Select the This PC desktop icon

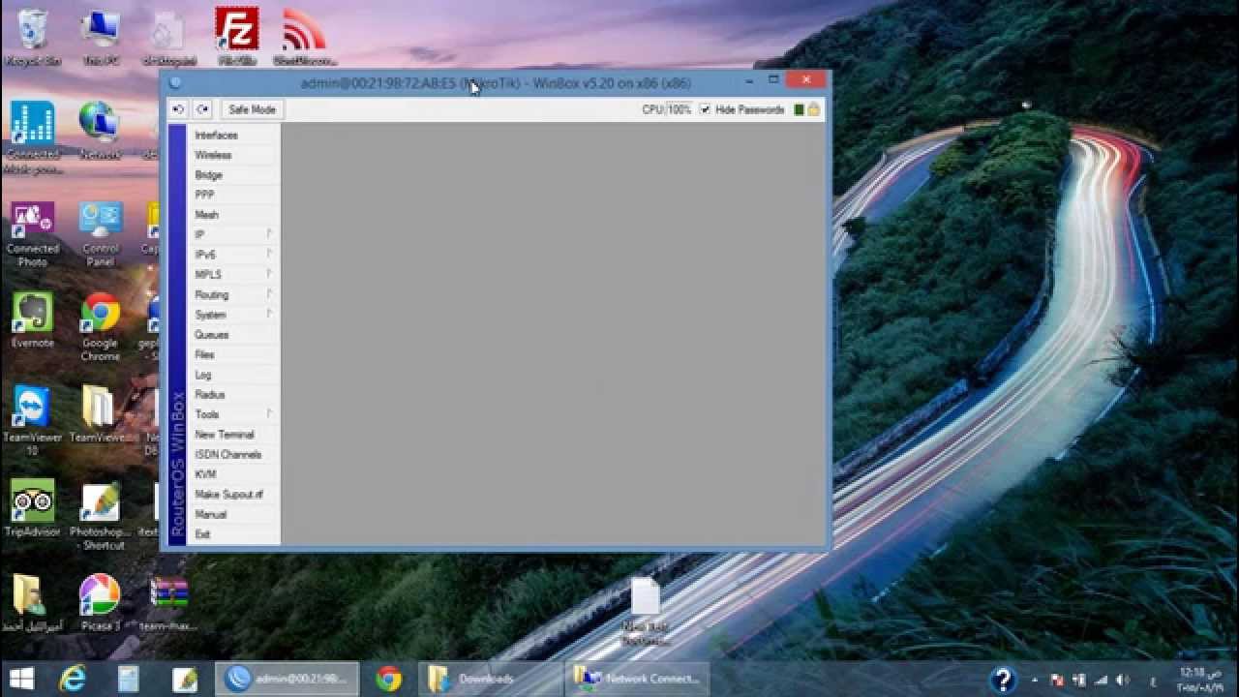point(100,37)
